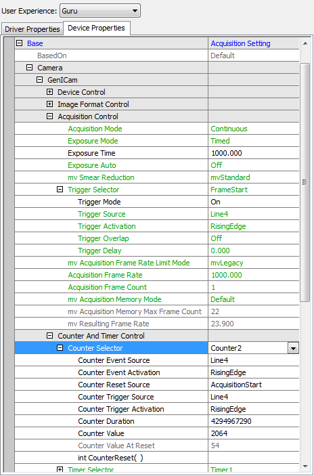Open the User Experience dropdown
Viewport: 314px width, 476px height.
click(x=100, y=12)
